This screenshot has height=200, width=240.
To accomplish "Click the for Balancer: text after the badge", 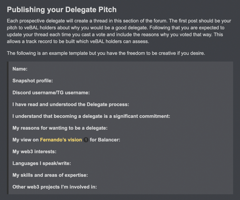I will click(105, 140).
